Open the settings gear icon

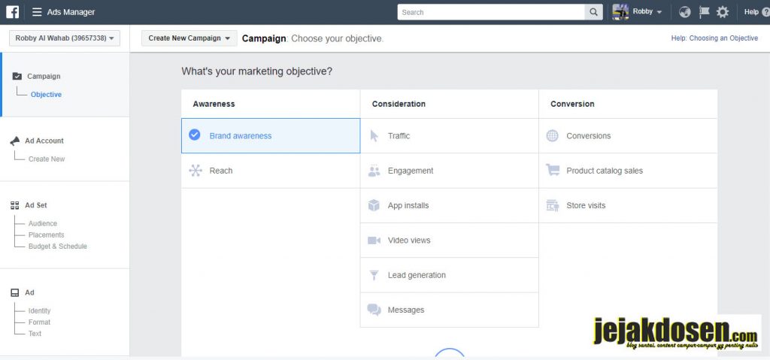tap(723, 12)
